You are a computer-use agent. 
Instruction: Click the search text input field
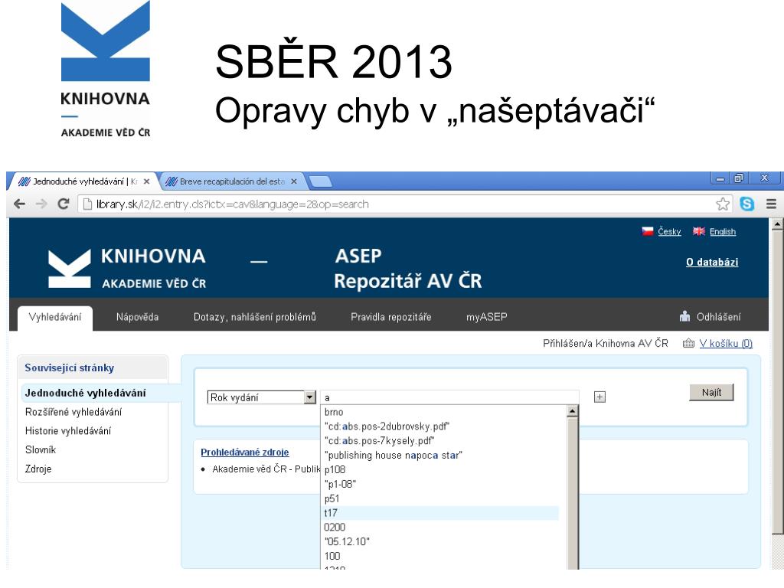[x=449, y=397]
